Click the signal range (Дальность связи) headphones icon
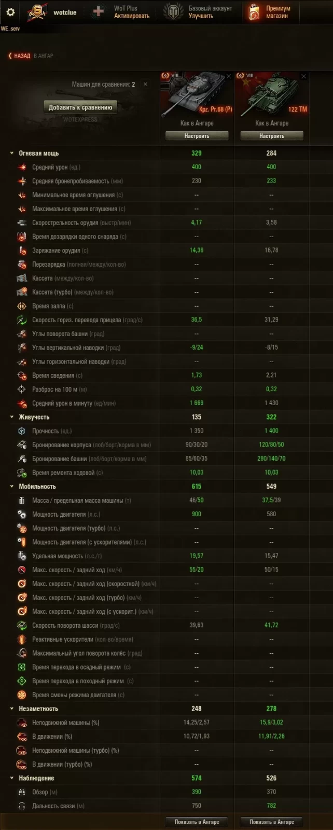The width and height of the screenshot is (333, 830). pyautogui.click(x=22, y=806)
